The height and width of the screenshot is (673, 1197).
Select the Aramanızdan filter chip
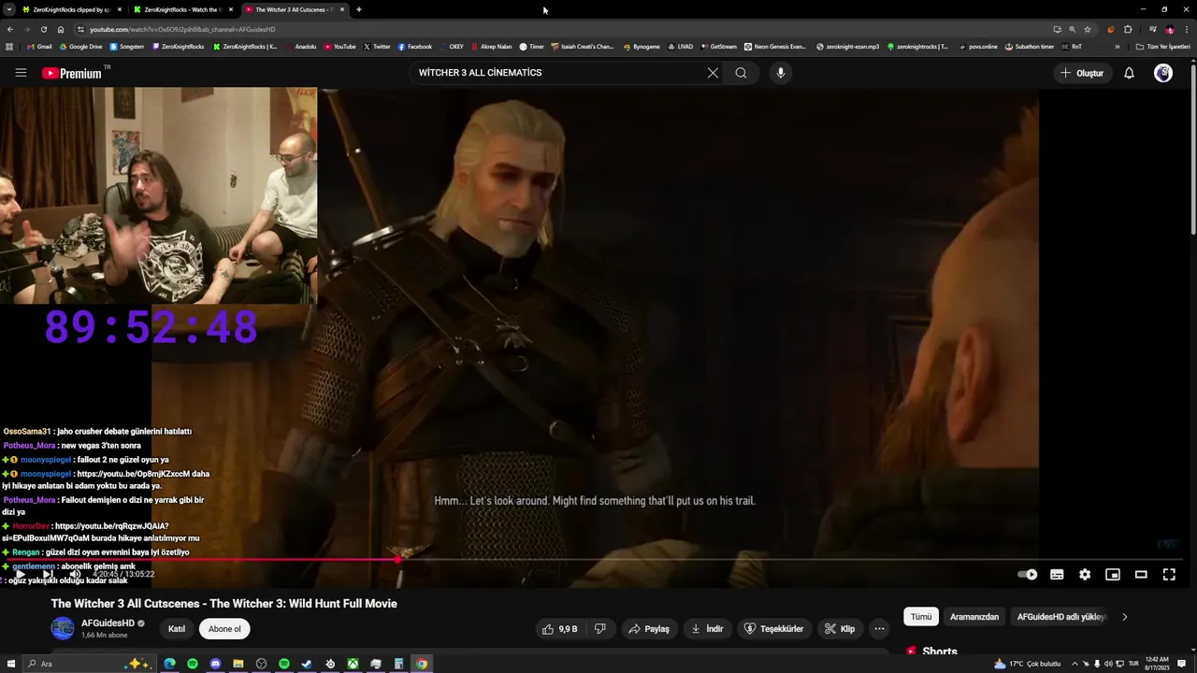(974, 617)
